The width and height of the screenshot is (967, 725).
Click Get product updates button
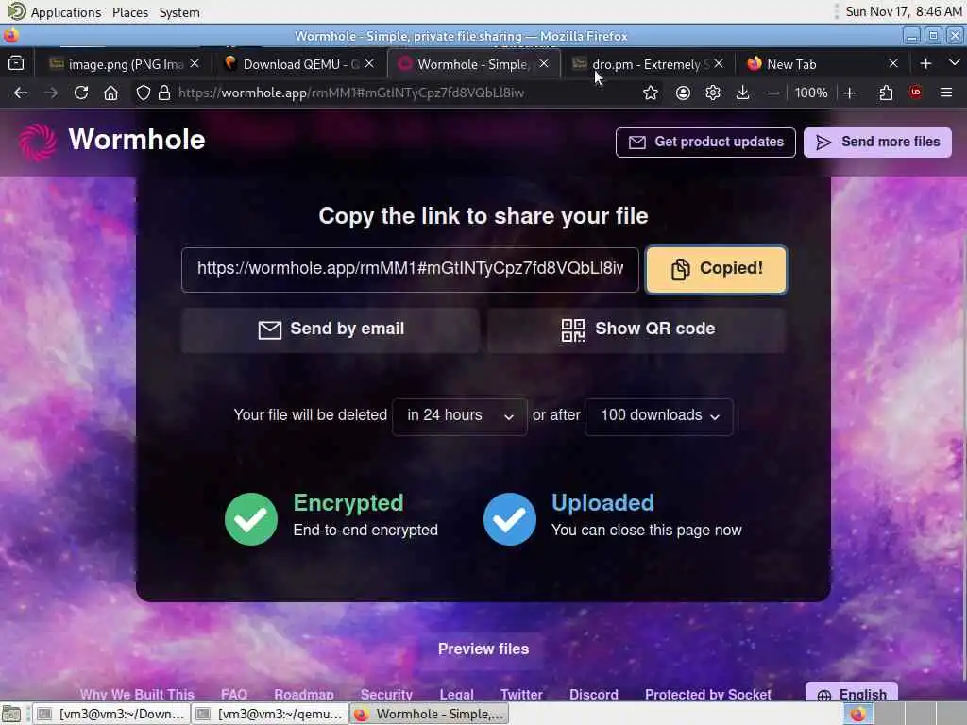(x=705, y=143)
